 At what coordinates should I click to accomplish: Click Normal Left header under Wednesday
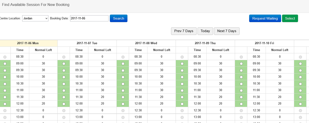click(x=161, y=50)
